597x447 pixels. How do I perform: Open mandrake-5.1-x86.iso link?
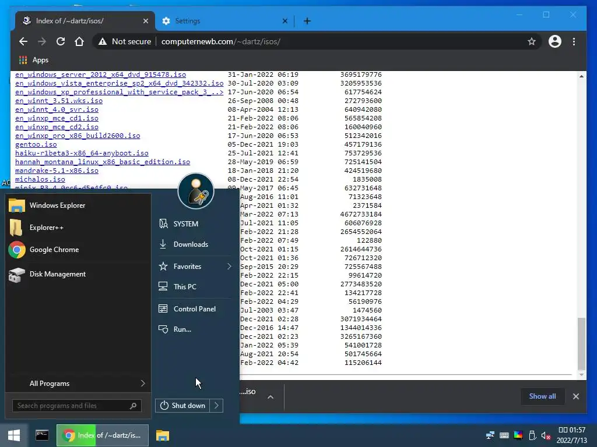57,171
